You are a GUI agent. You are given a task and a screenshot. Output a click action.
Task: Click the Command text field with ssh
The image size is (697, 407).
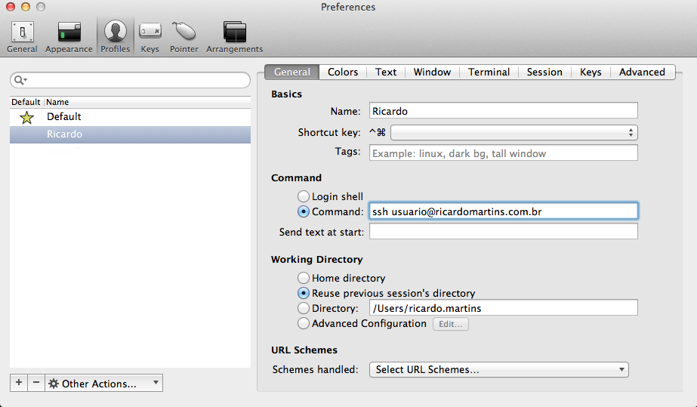503,211
